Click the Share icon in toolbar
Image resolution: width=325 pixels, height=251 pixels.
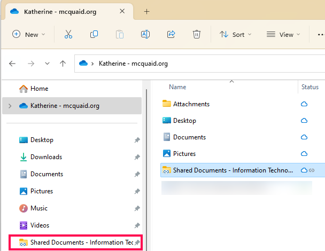[171, 34]
